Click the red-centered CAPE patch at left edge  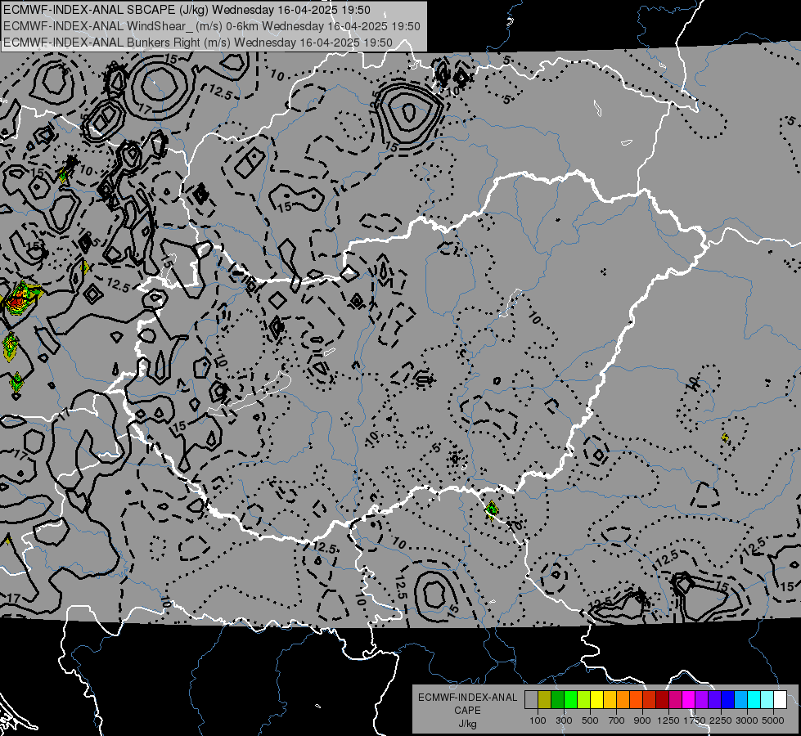point(20,299)
